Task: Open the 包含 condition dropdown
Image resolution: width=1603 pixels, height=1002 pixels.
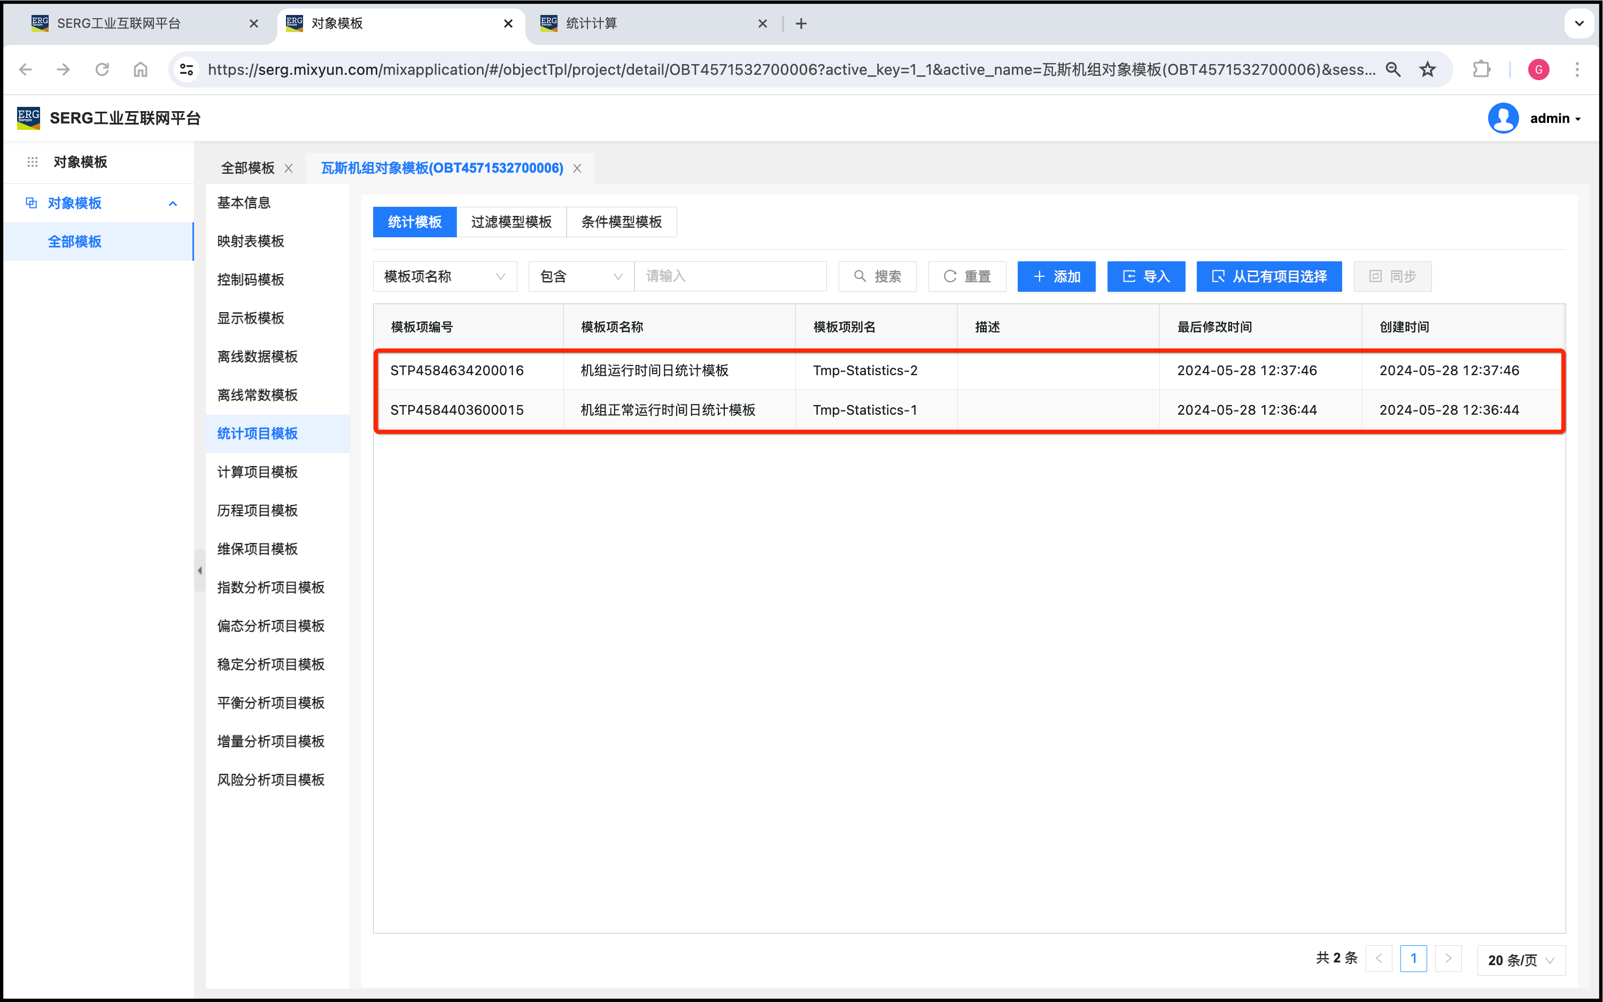Action: click(580, 276)
